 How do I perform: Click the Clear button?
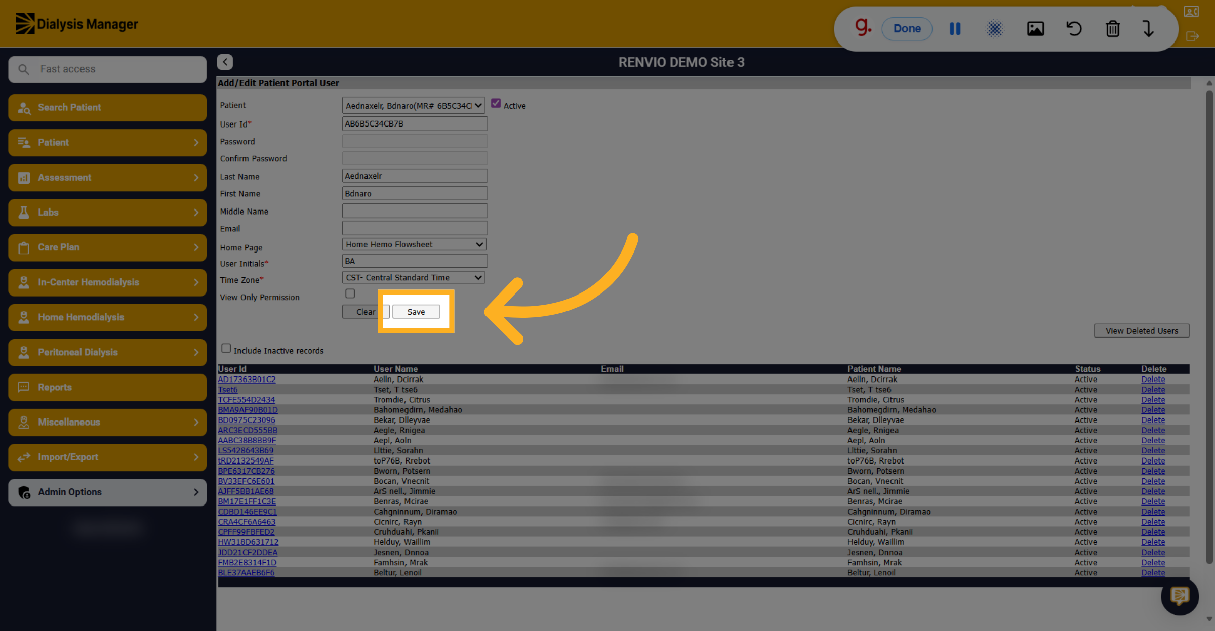[366, 312]
